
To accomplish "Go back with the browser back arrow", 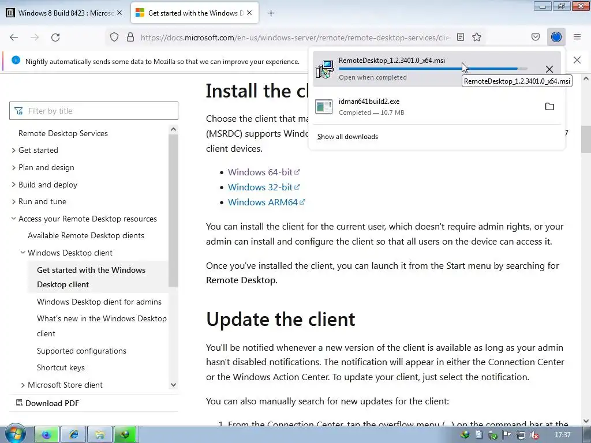I will (x=14, y=37).
